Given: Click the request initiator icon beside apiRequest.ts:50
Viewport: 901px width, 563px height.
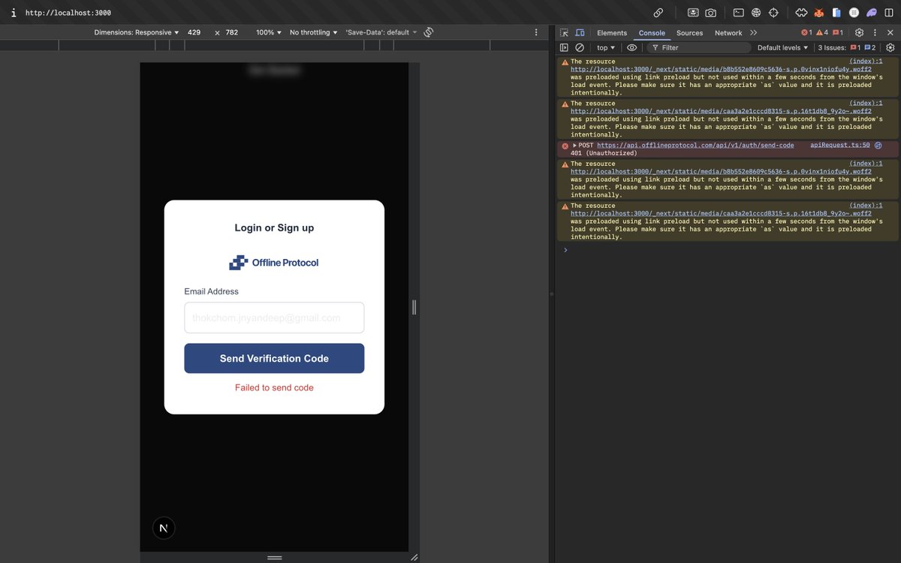Looking at the screenshot, I should tap(878, 146).
